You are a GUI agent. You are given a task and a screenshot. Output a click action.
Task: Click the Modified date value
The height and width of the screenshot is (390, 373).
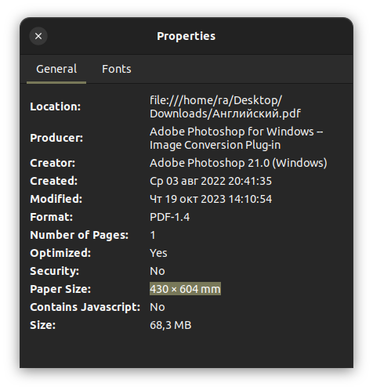coord(211,199)
